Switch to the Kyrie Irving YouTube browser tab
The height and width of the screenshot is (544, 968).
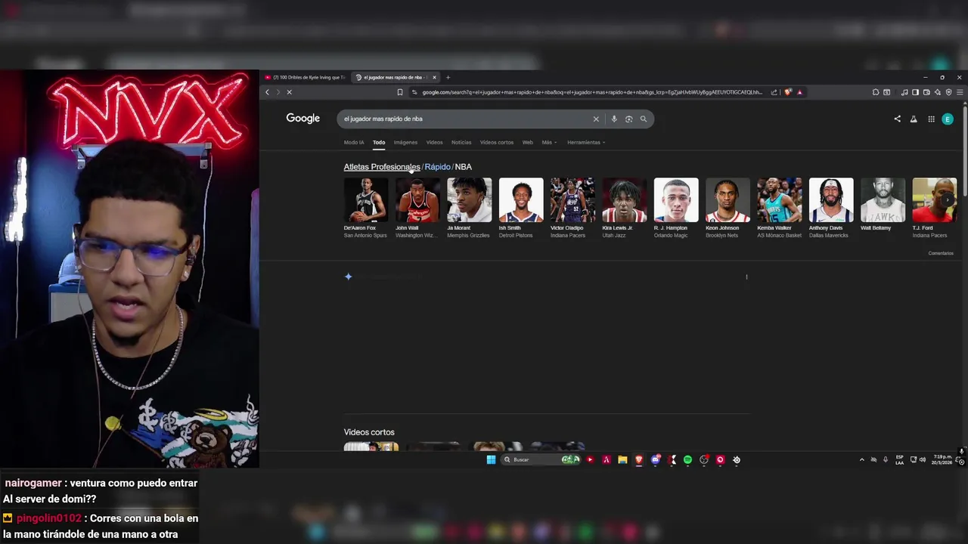[x=306, y=77]
